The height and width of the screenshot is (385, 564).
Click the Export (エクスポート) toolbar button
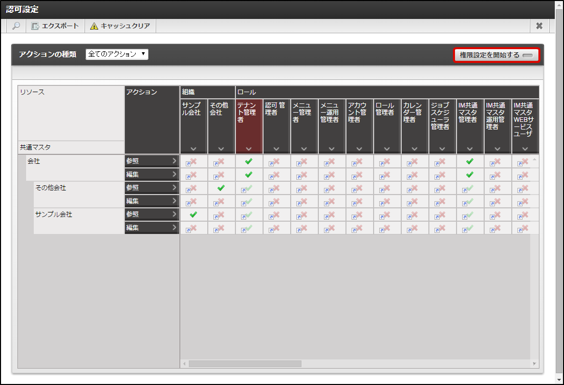55,26
